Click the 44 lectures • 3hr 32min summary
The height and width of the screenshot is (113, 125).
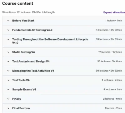(109, 30)
